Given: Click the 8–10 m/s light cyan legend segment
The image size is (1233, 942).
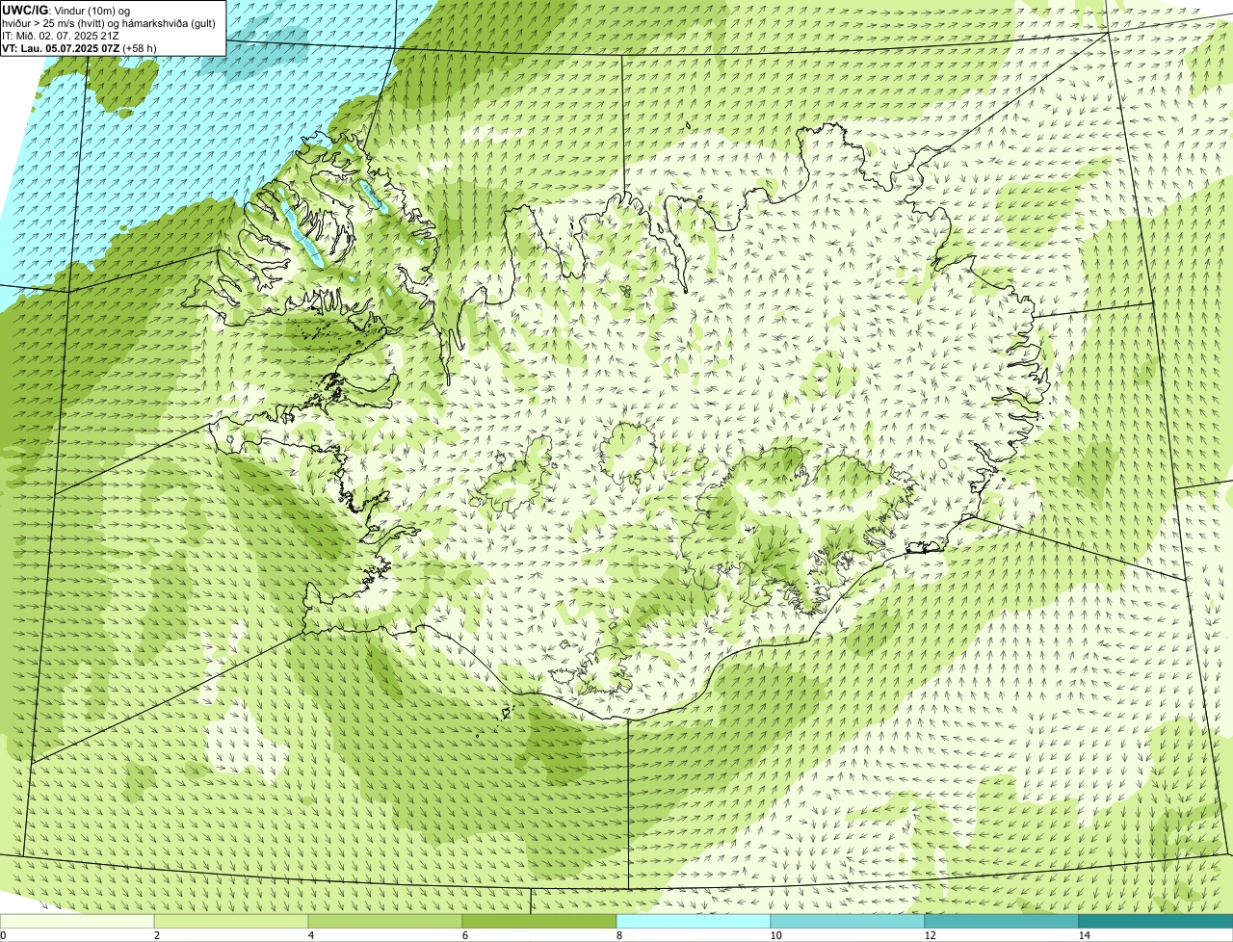Looking at the screenshot, I should point(694,921).
